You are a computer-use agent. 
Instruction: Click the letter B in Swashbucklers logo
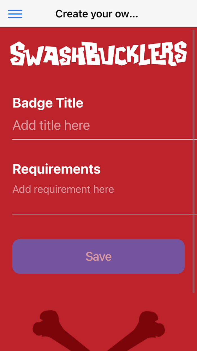[x=92, y=54]
